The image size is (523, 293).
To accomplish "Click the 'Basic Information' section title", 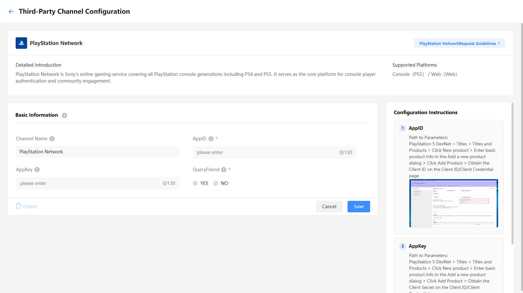I will coord(37,115).
